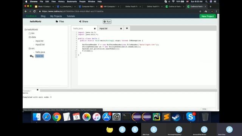Switch to the 'HW-Computer' browser tab

pos(110,6)
